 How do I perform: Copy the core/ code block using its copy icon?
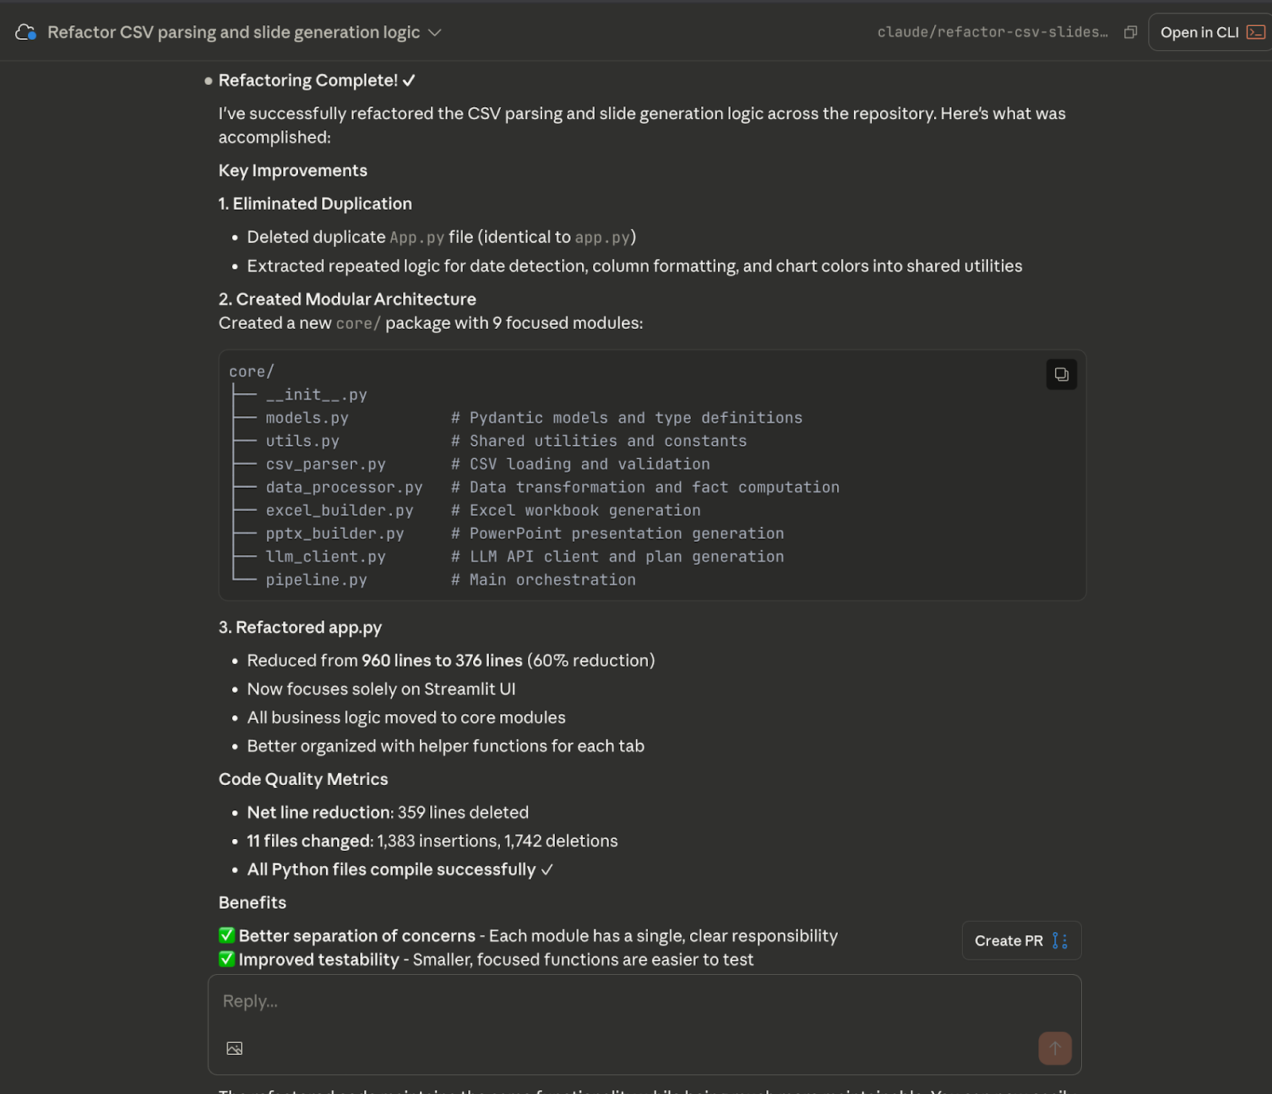(1061, 374)
